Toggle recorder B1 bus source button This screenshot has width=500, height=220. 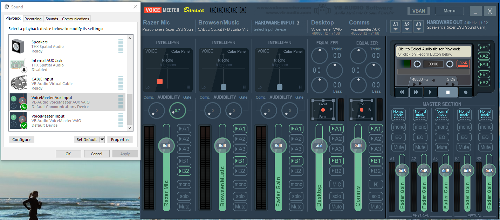[484, 74]
